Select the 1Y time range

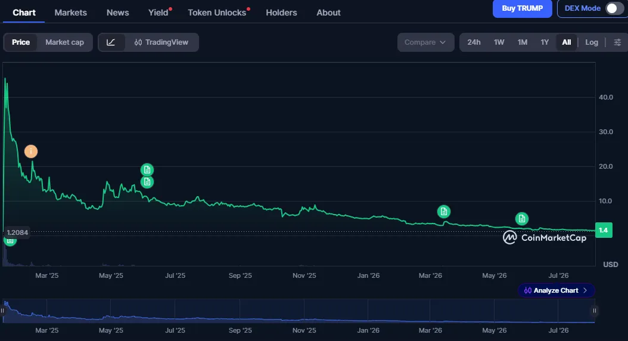pos(545,42)
